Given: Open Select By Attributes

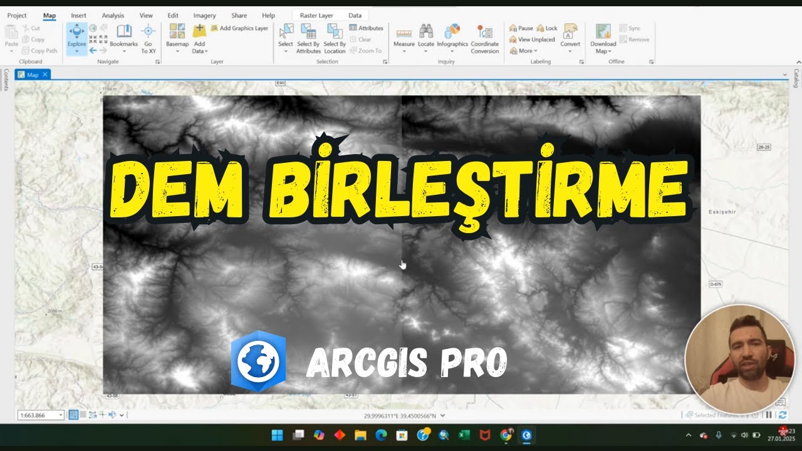Looking at the screenshot, I should point(308,38).
